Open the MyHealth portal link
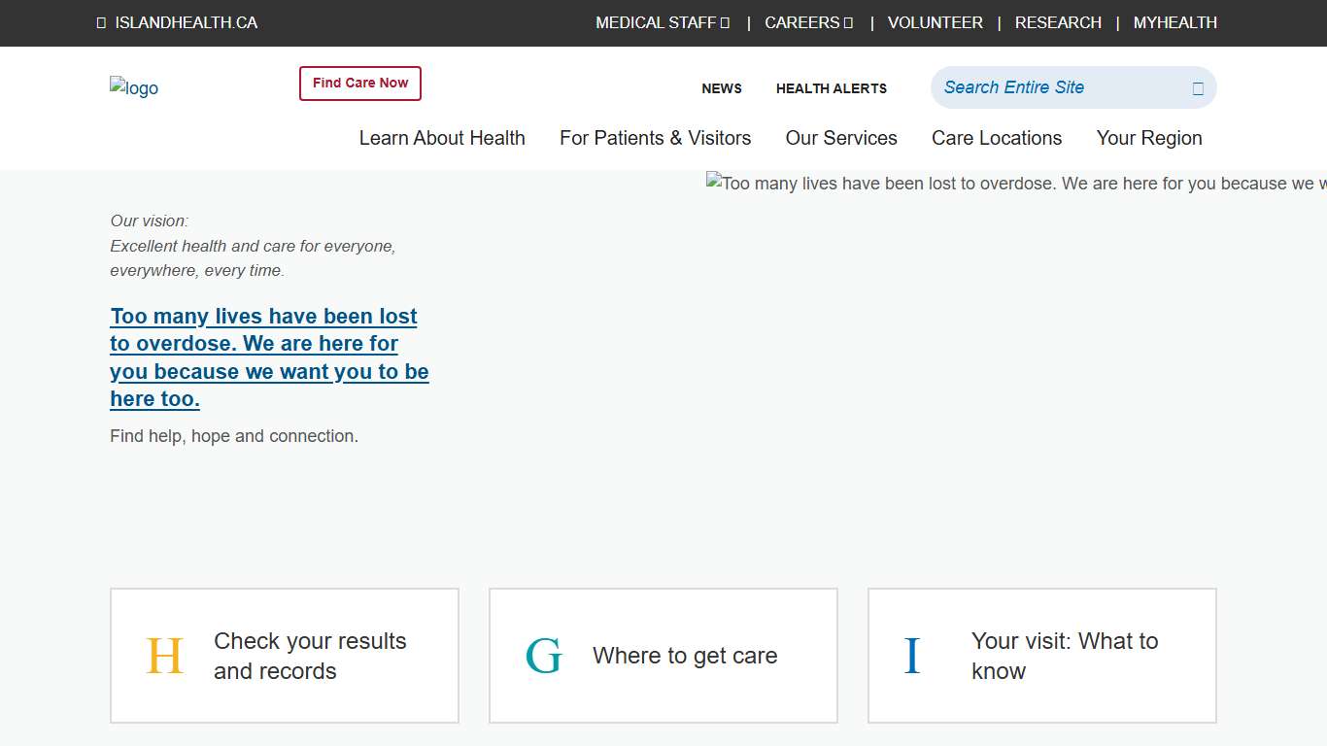 1175,23
